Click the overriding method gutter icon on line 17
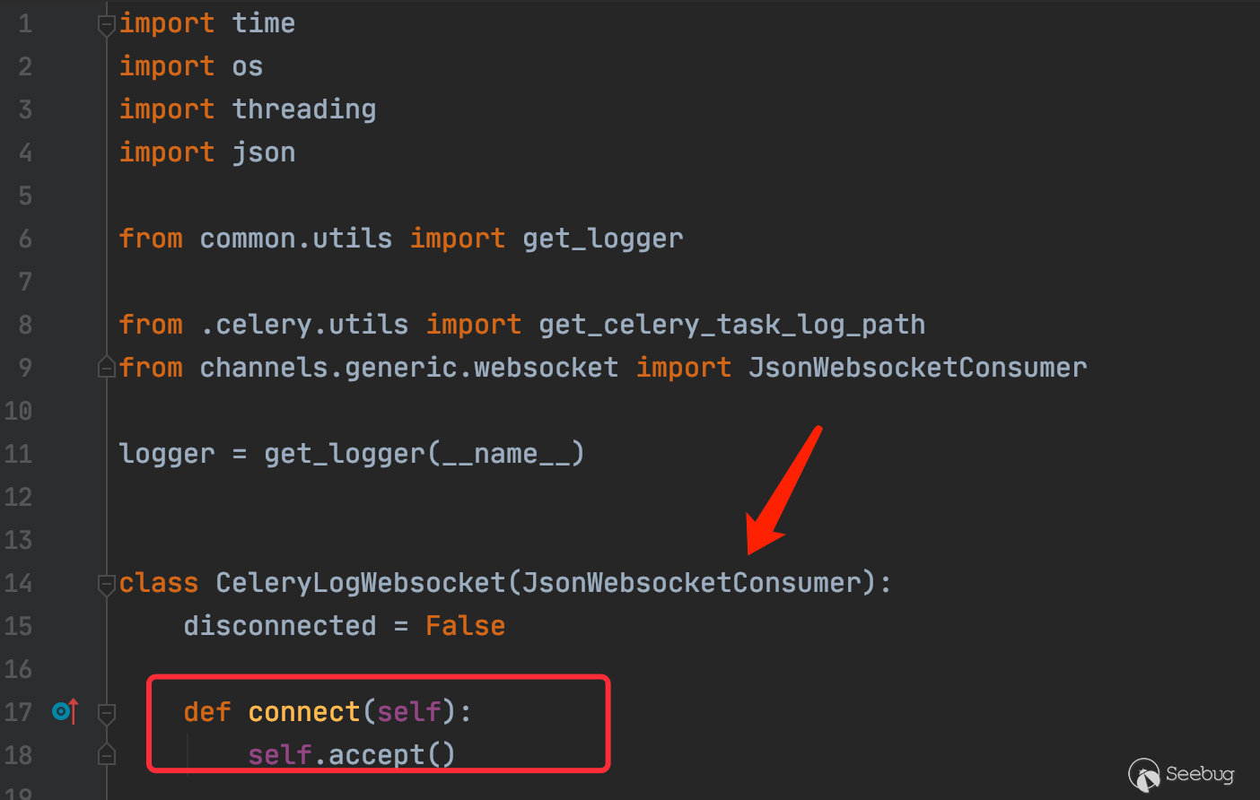The height and width of the screenshot is (800, 1260). (x=65, y=712)
